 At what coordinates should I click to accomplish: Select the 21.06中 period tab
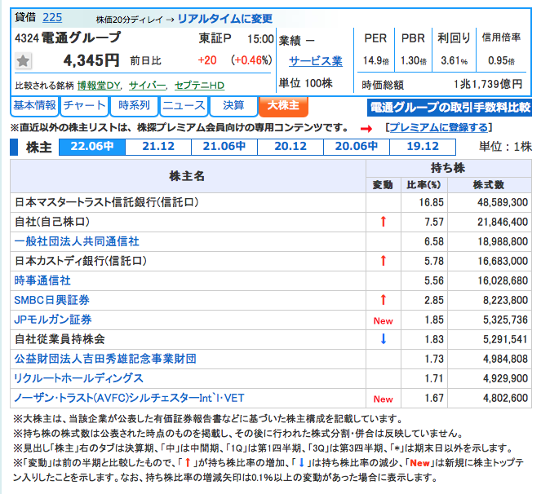(x=224, y=147)
